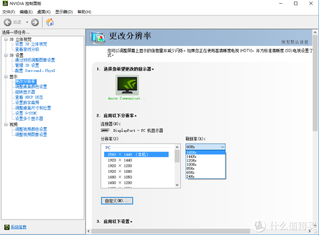This screenshot has height=235, width=319.
Task: Click horizontal scrollbar left arrow
Action: point(88,231)
